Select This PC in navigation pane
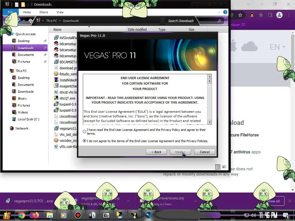This screenshot has width=295, height=221. click(x=21, y=71)
